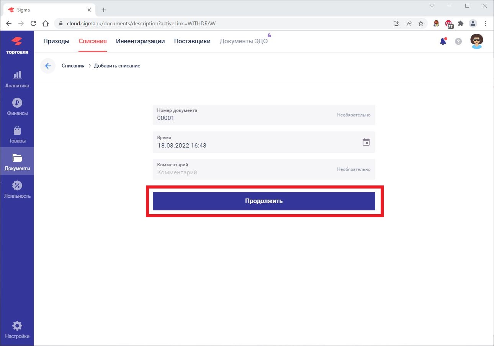494x346 pixels.
Task: Click the blue back arrow button
Action: tap(48, 66)
